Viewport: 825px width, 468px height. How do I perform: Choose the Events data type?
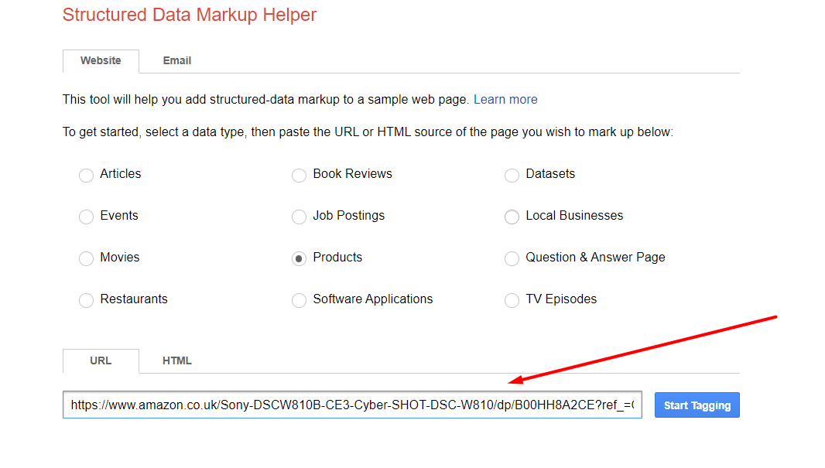click(x=86, y=217)
